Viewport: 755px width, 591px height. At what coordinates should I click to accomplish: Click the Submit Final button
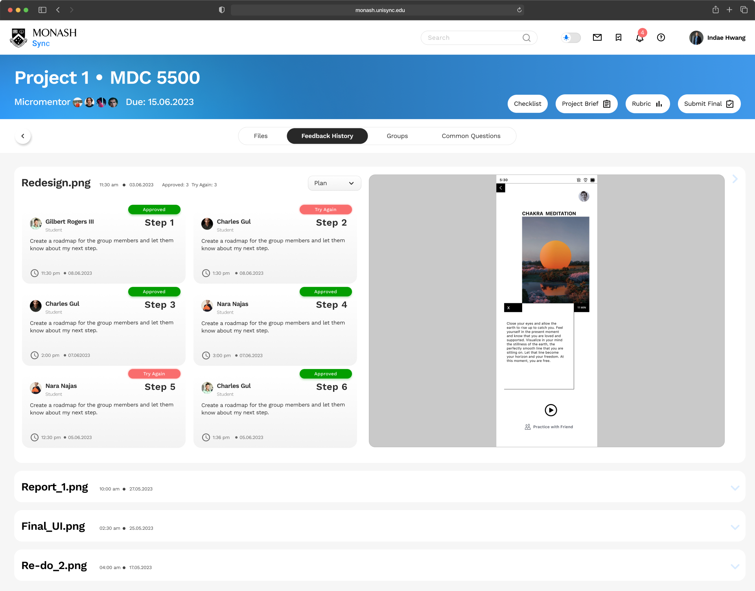point(709,104)
